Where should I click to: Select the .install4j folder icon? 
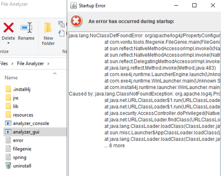pyautogui.click(x=8, y=89)
